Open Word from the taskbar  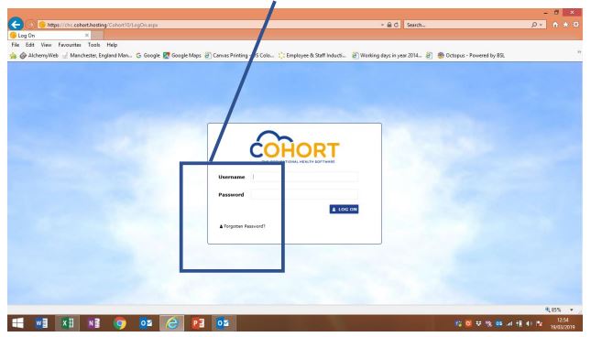(x=41, y=323)
